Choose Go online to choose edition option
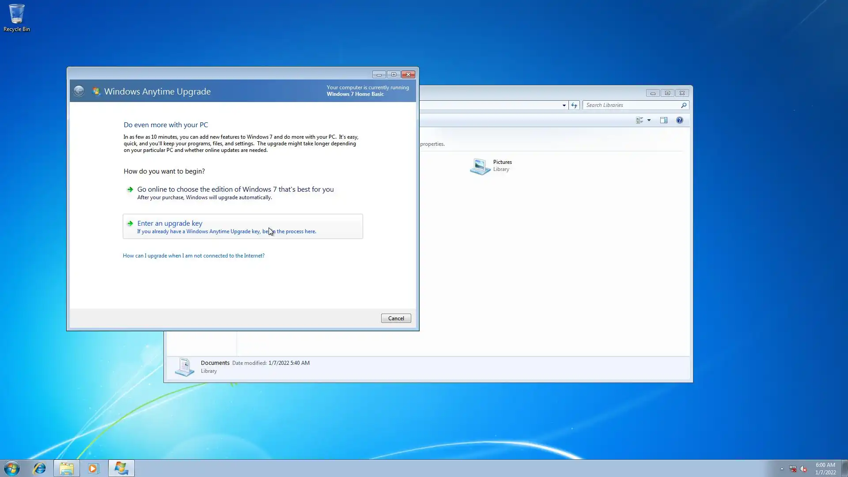Image resolution: width=848 pixels, height=477 pixels. tap(235, 189)
